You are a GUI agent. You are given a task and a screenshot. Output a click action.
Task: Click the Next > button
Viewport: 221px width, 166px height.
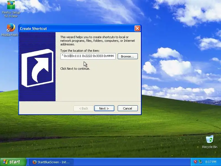[104, 108]
